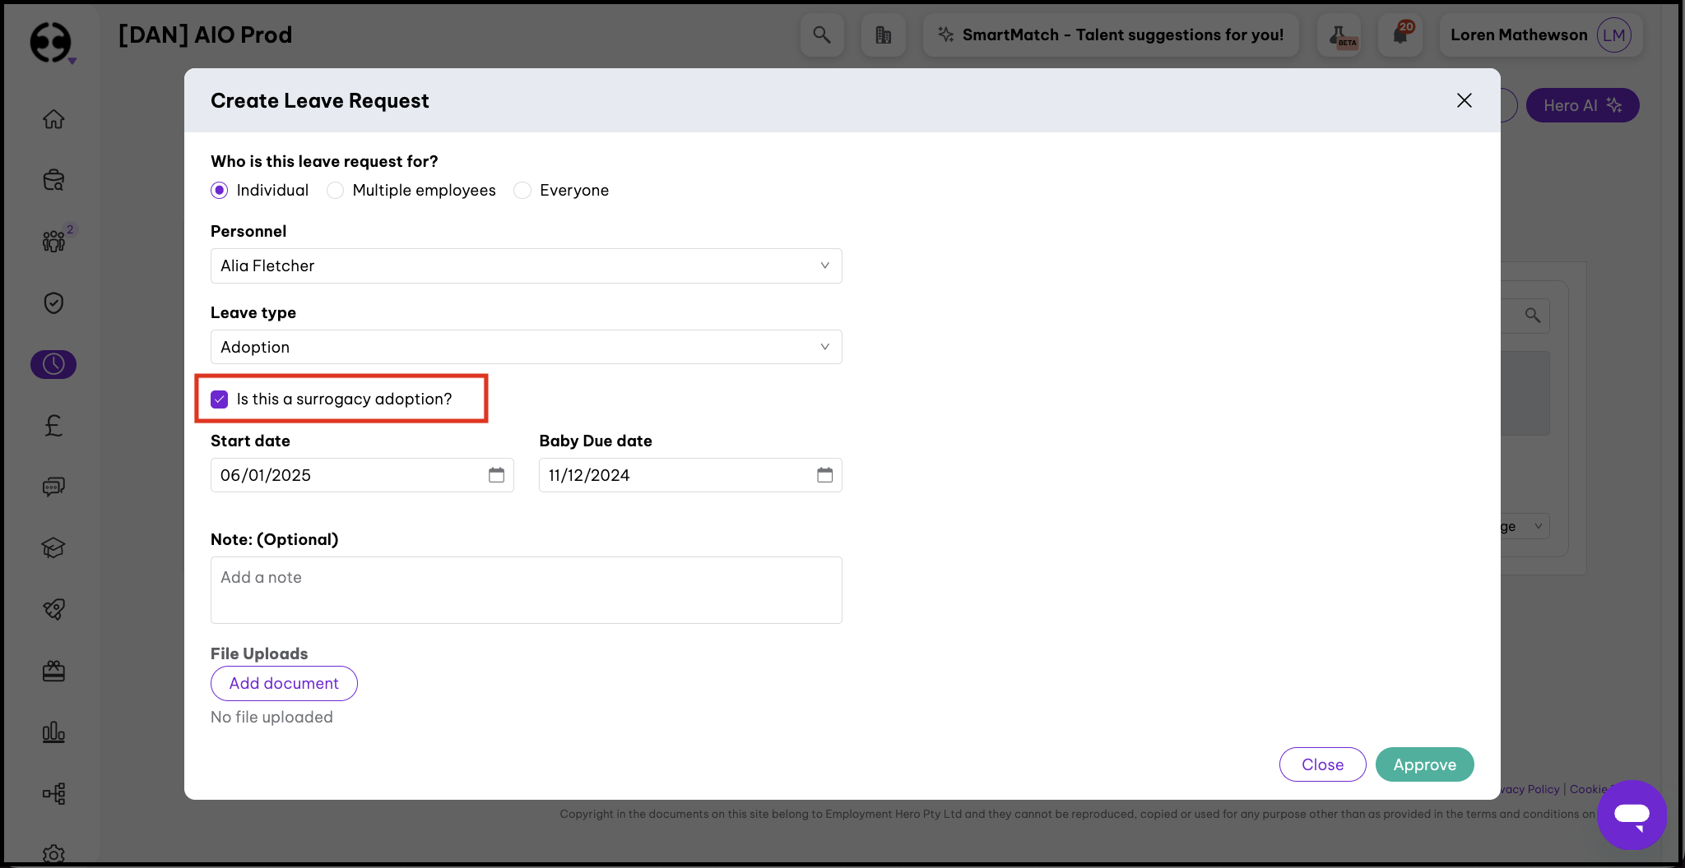
Task: Click into the Add a note field
Action: tap(526, 589)
